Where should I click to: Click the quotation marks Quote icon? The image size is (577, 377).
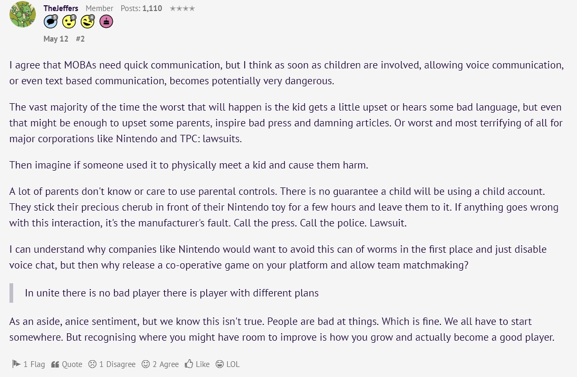(55, 364)
